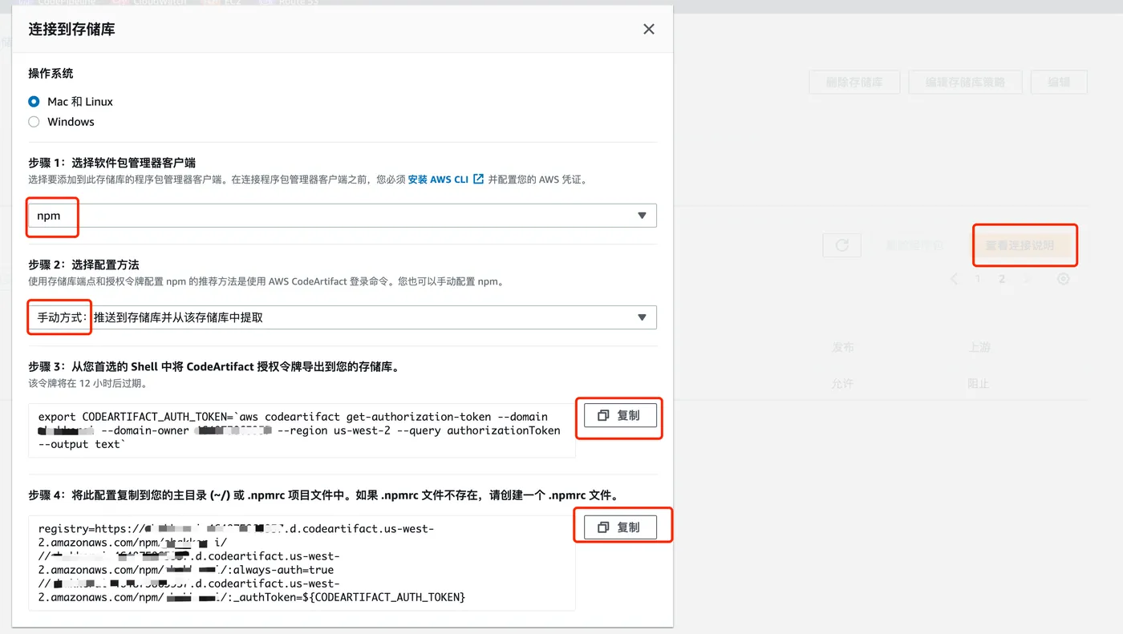Copy the step 3 auth token command
Screen dimensions: 1123x634
point(620,415)
